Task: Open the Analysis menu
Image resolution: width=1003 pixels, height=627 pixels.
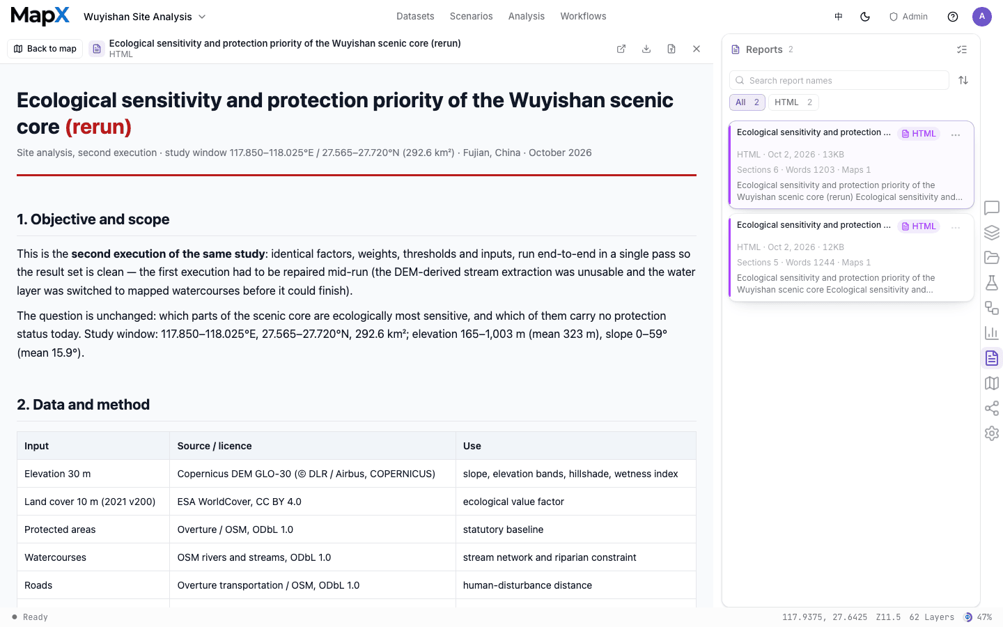Action: tap(527, 16)
